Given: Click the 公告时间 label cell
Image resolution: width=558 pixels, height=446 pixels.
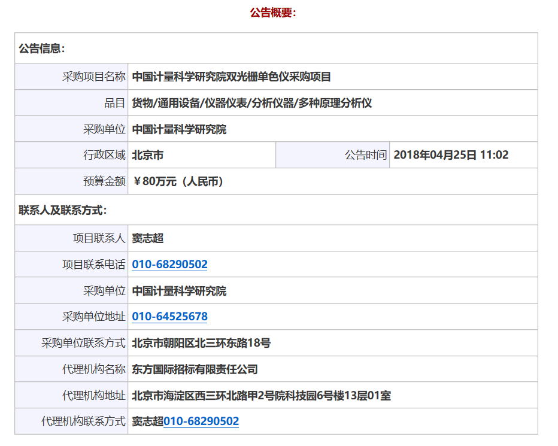Looking at the screenshot, I should (365, 155).
